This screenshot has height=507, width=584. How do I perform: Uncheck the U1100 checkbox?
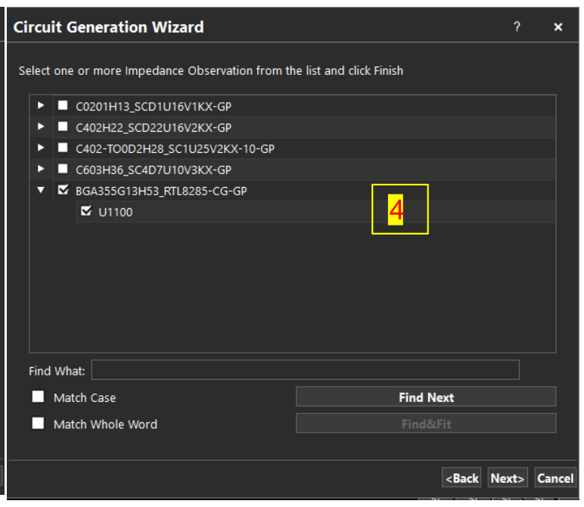[86, 211]
